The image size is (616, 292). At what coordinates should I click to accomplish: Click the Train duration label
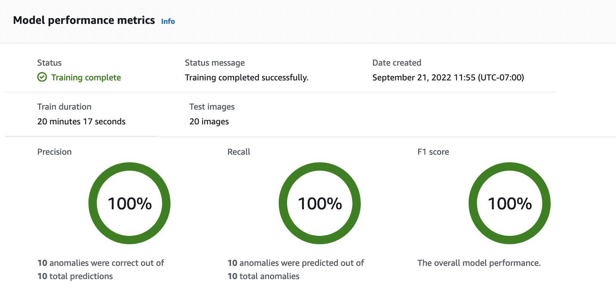tap(64, 107)
